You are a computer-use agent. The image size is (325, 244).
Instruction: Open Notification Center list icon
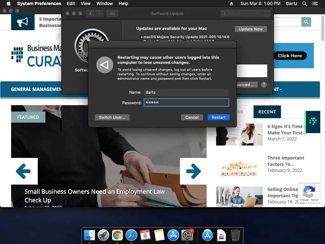pos(315,3)
